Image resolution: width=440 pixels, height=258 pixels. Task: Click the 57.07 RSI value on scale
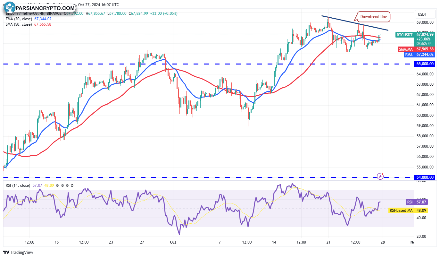point(421,202)
